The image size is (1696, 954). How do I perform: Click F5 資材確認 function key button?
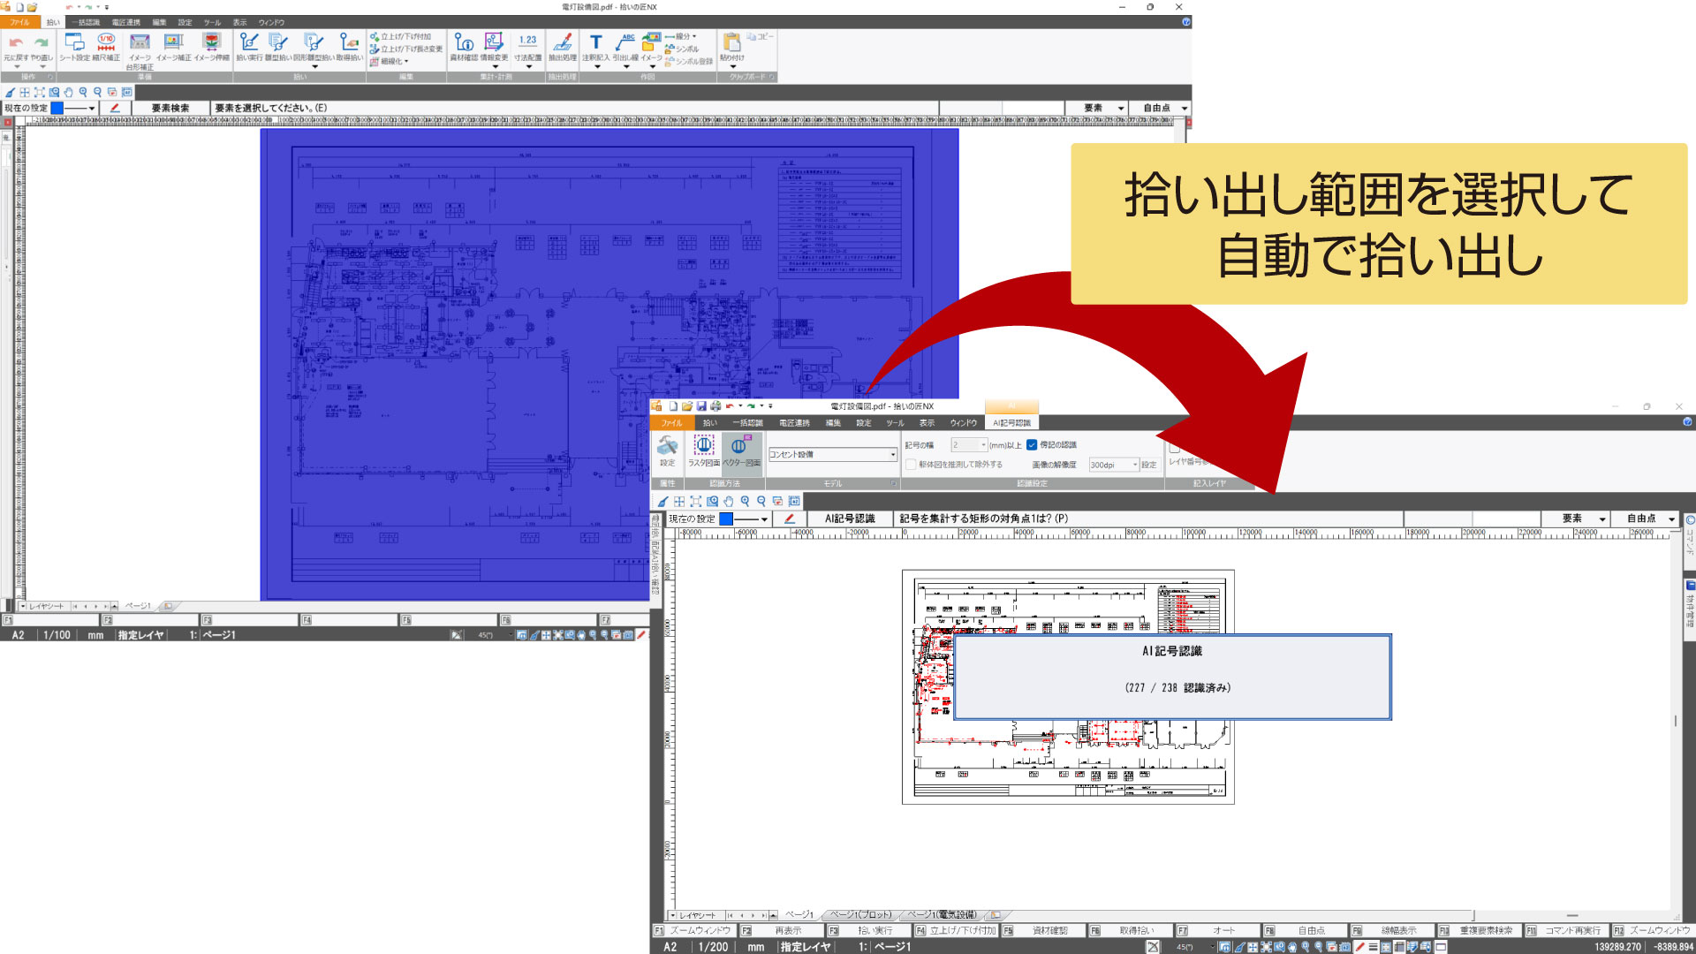(x=1041, y=930)
